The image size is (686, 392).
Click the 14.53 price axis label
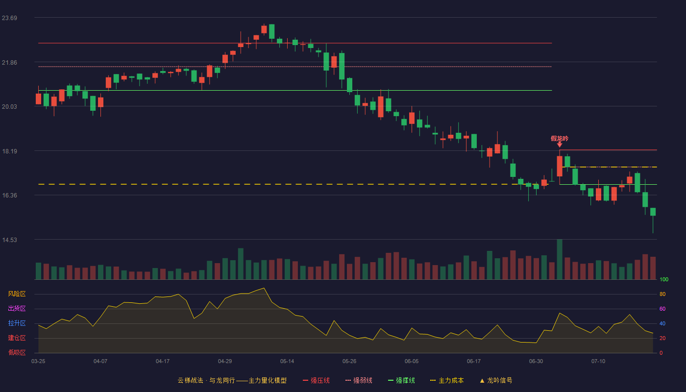tap(9, 240)
